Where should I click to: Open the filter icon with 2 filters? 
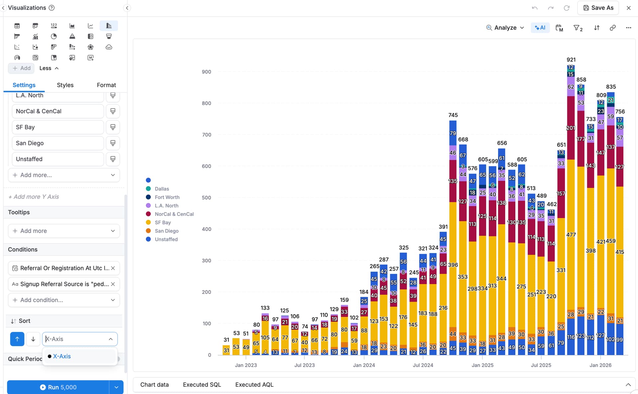(x=578, y=28)
